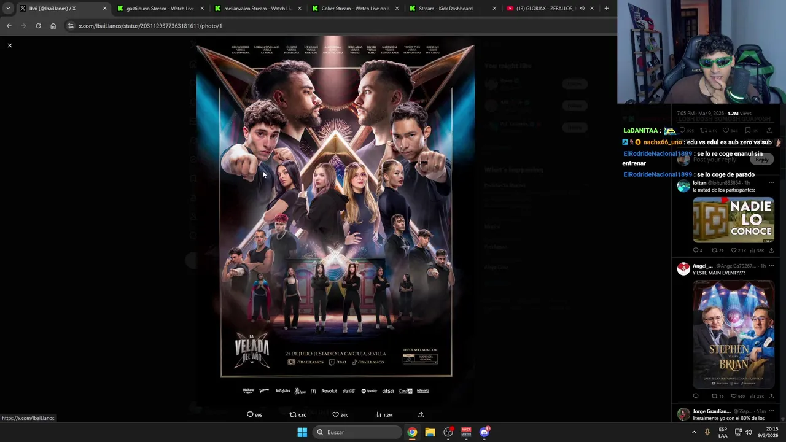Open File Explorer from taskbar

430,432
